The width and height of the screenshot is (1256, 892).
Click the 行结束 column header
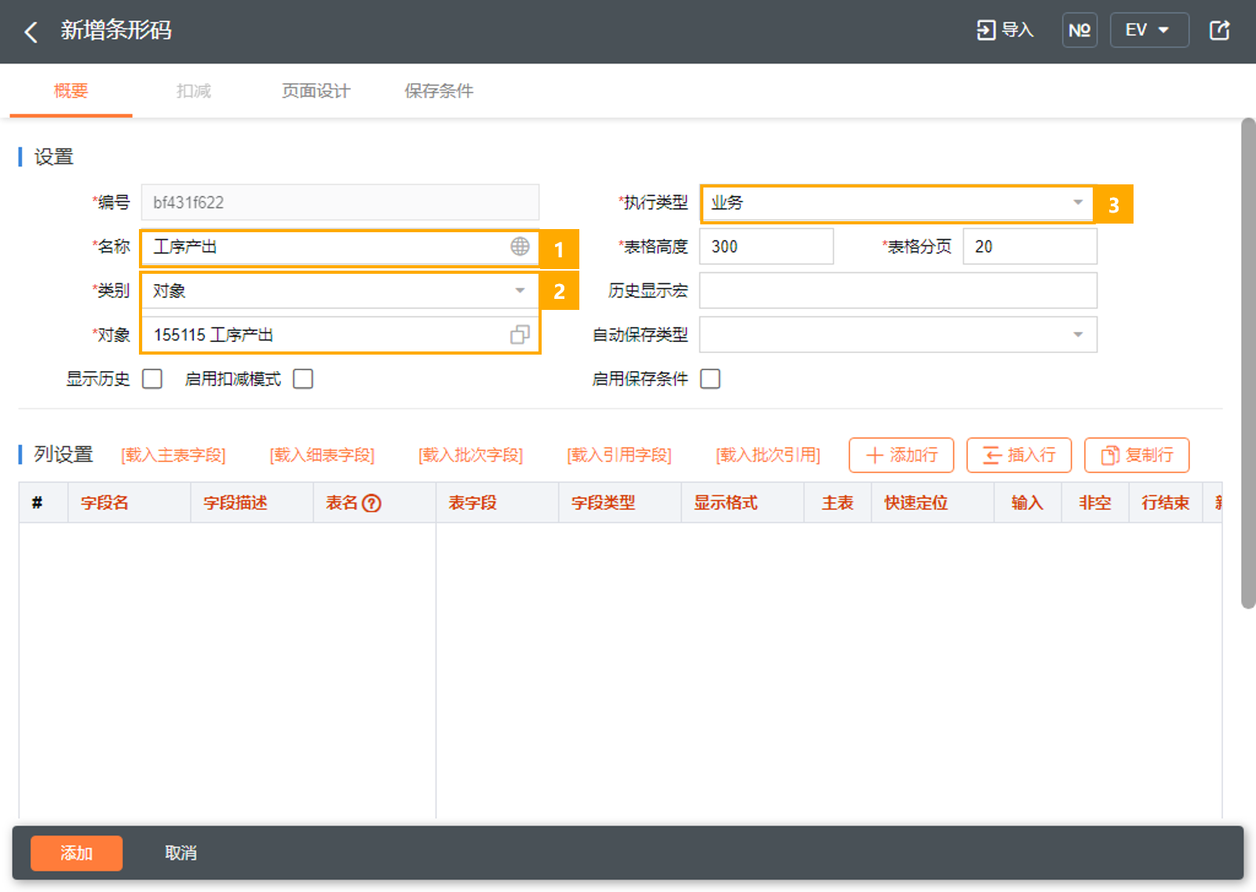coord(1166,503)
